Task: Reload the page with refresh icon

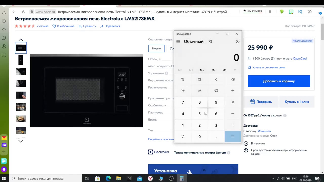Action: [x=23, y=12]
